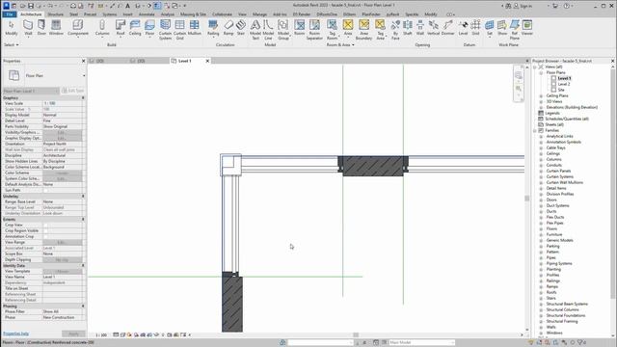
Task: Open the Structure ribbon tab
Action: [x=56, y=14]
